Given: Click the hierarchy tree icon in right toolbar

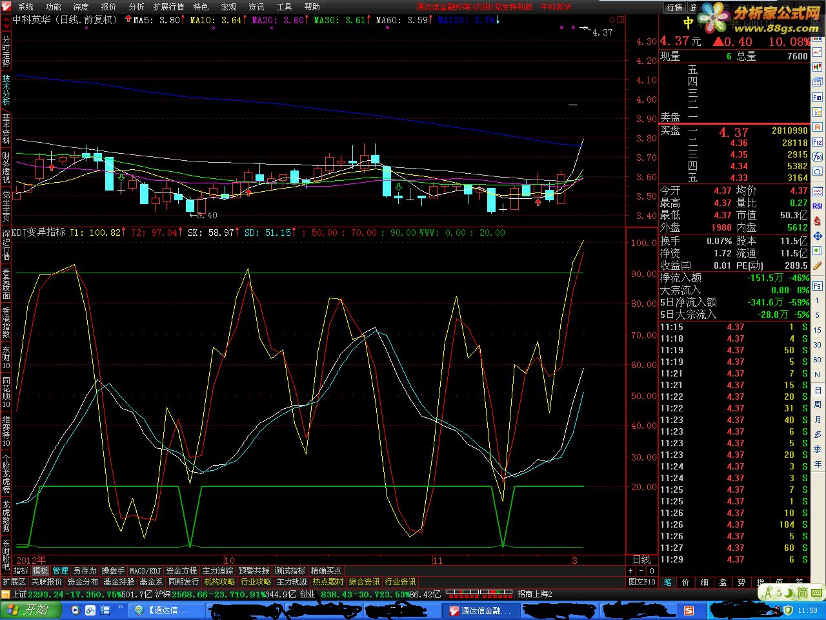Looking at the screenshot, I should (818, 112).
